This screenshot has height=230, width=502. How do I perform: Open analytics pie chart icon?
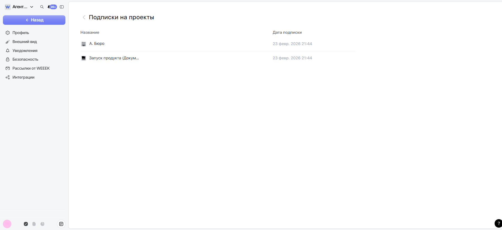click(x=42, y=224)
